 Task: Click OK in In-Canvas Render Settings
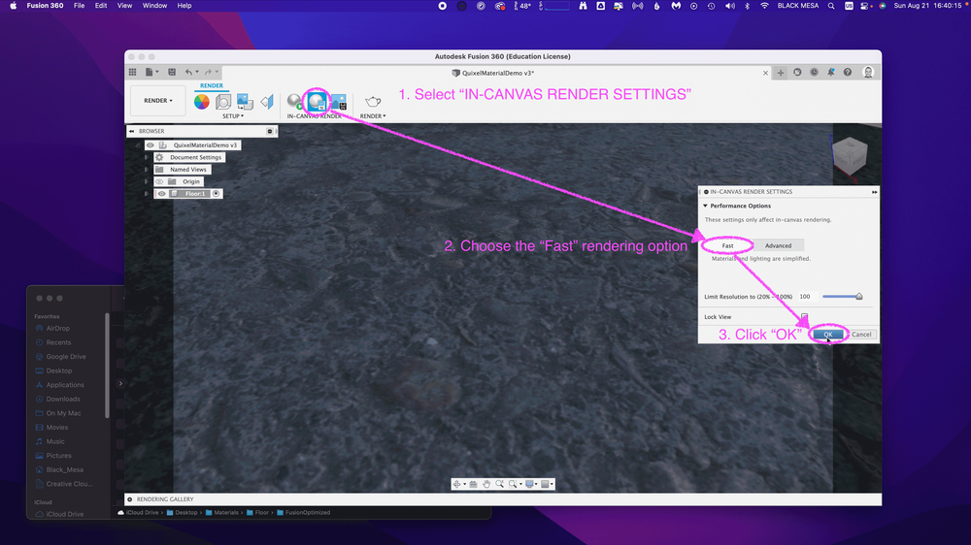[828, 335]
